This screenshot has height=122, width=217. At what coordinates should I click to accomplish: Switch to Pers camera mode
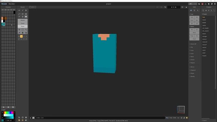click(167, 118)
